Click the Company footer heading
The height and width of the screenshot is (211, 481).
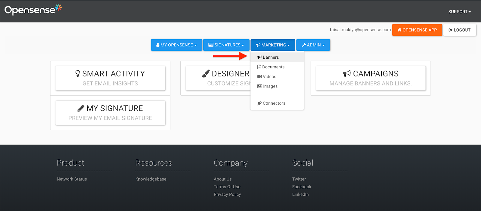231,163
